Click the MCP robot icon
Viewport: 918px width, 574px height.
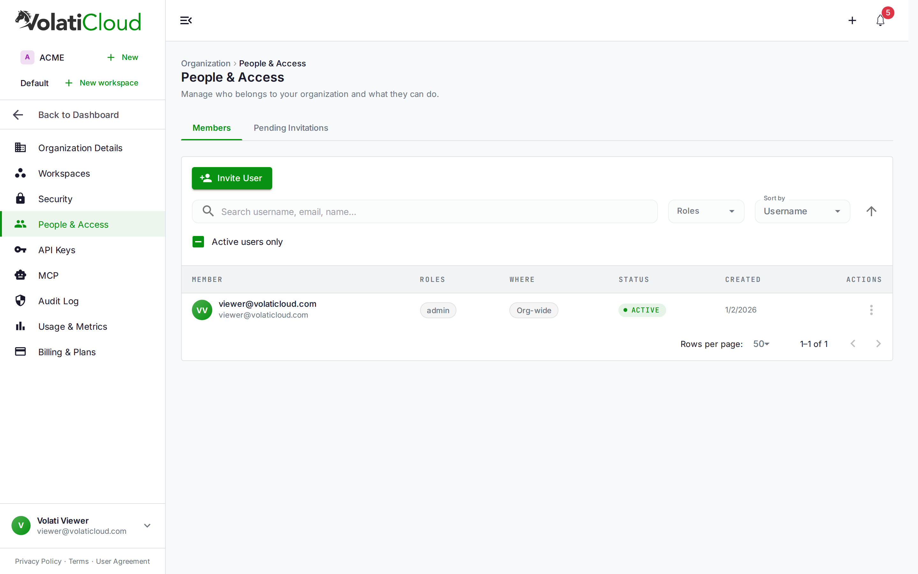click(x=20, y=275)
